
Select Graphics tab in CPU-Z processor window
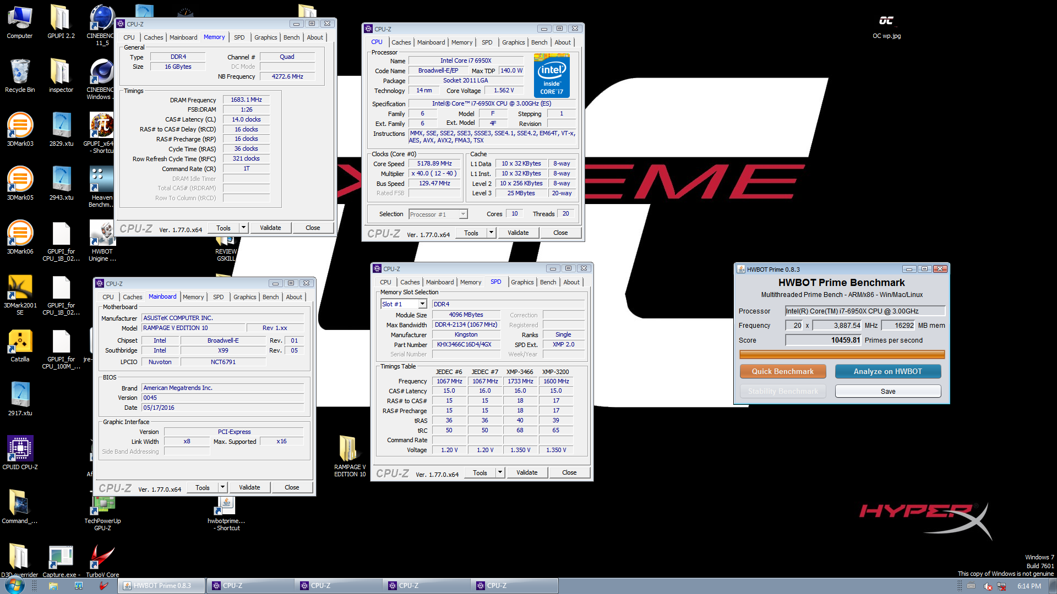click(x=513, y=42)
